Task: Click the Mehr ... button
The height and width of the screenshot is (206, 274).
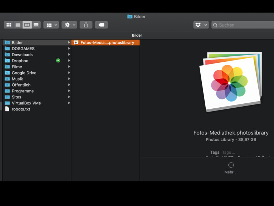Action: click(231, 168)
